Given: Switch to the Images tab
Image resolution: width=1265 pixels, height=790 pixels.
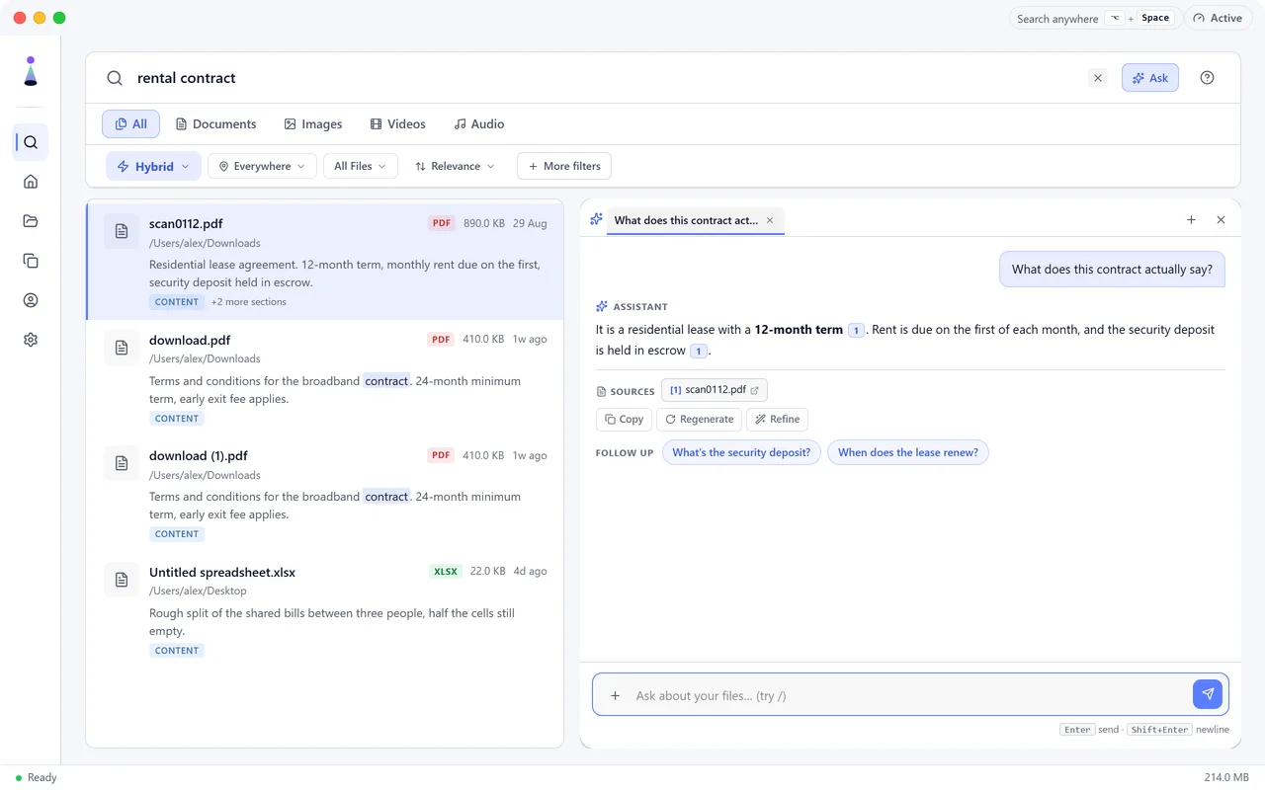Looking at the screenshot, I should tap(312, 124).
